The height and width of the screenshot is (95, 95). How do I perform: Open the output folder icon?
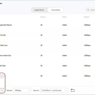pos(73,90)
